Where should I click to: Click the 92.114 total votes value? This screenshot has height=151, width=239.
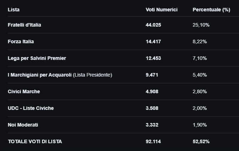(153, 141)
